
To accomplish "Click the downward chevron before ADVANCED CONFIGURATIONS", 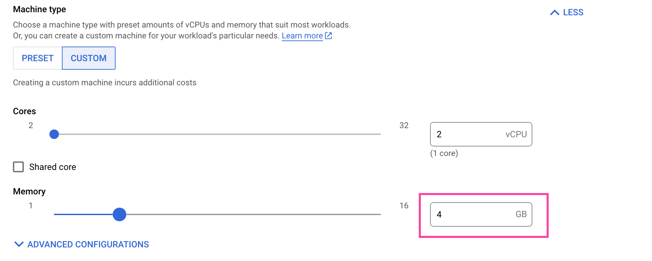I will tap(19, 244).
